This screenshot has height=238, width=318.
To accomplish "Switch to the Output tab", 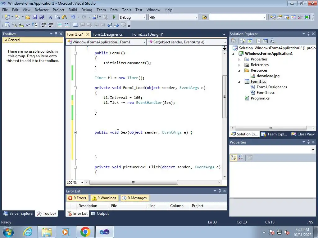I will (x=100, y=214).
